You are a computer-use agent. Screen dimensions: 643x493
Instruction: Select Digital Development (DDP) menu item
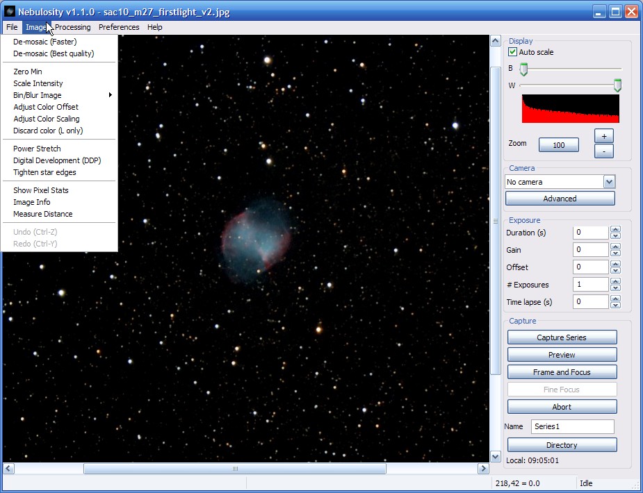point(57,160)
